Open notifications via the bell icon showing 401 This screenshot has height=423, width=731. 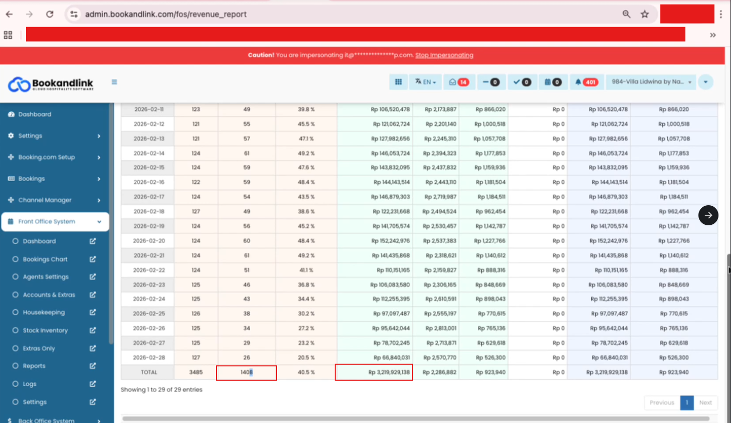pos(586,82)
